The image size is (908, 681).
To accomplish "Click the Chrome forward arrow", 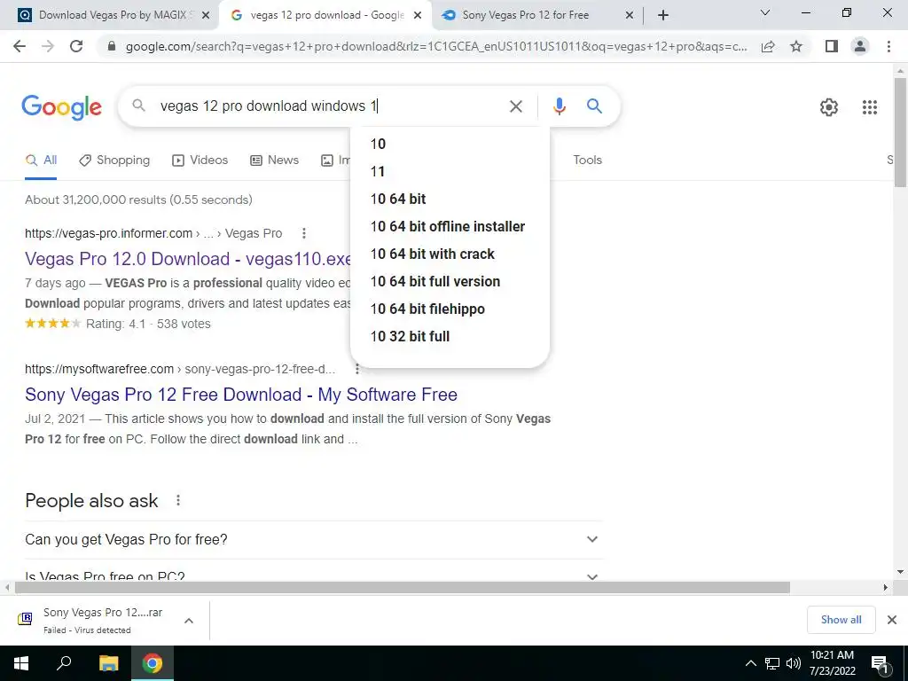I will [x=48, y=46].
